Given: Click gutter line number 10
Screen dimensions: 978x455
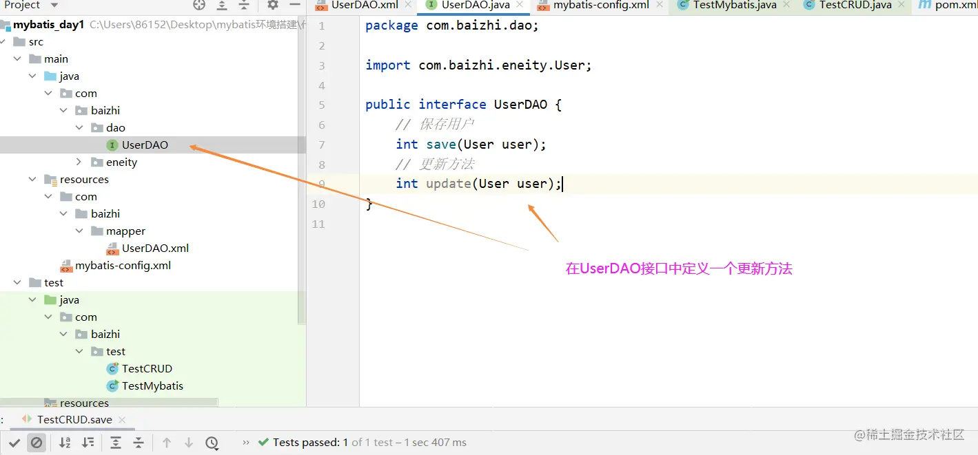Looking at the screenshot, I should (x=318, y=204).
